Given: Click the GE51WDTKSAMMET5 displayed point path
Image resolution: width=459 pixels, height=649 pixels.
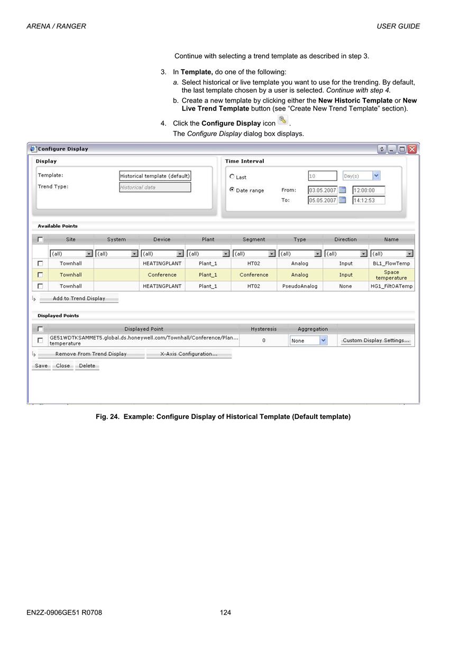Looking at the screenshot, I should coord(144,341).
